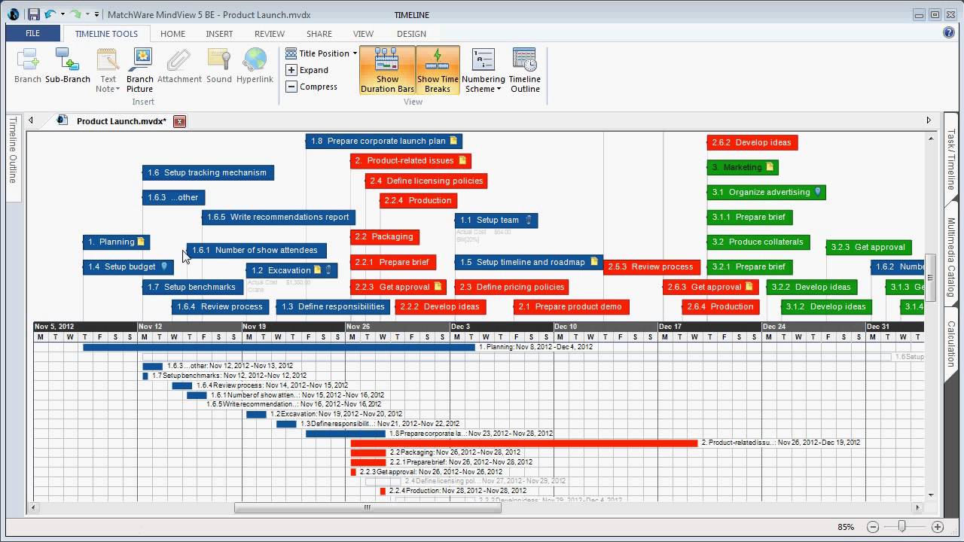Click note icon on Product-related issues branch
Screen dimensions: 964x542
pyautogui.click(x=462, y=160)
